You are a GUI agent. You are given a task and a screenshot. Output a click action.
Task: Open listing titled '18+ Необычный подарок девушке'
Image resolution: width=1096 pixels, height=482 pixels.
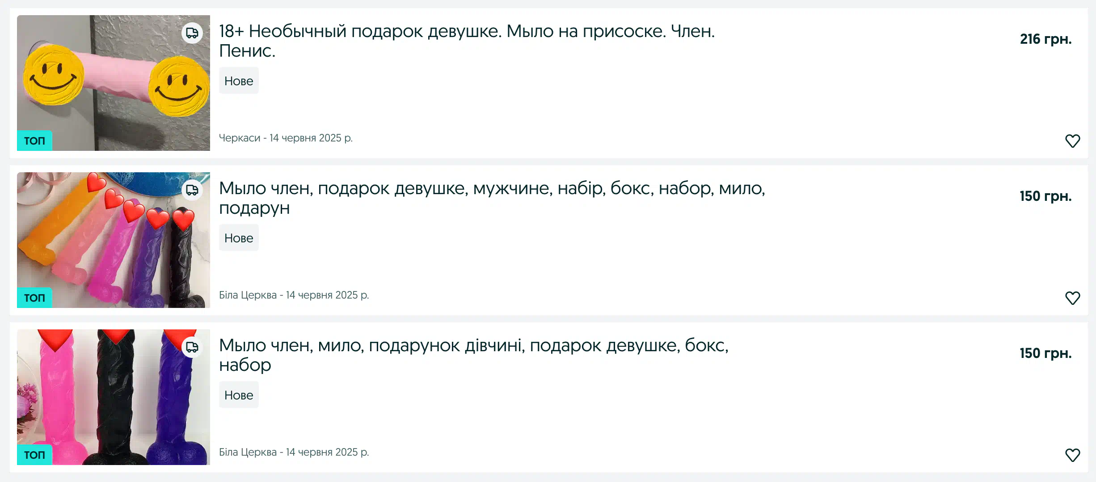[467, 41]
